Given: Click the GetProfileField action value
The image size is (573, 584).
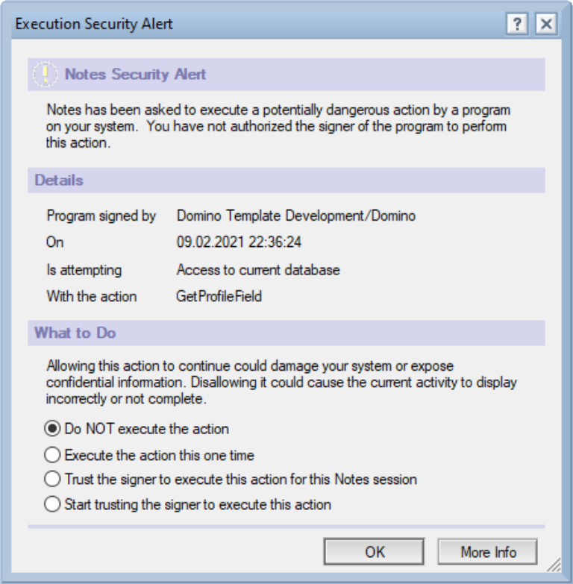Looking at the screenshot, I should point(219,296).
